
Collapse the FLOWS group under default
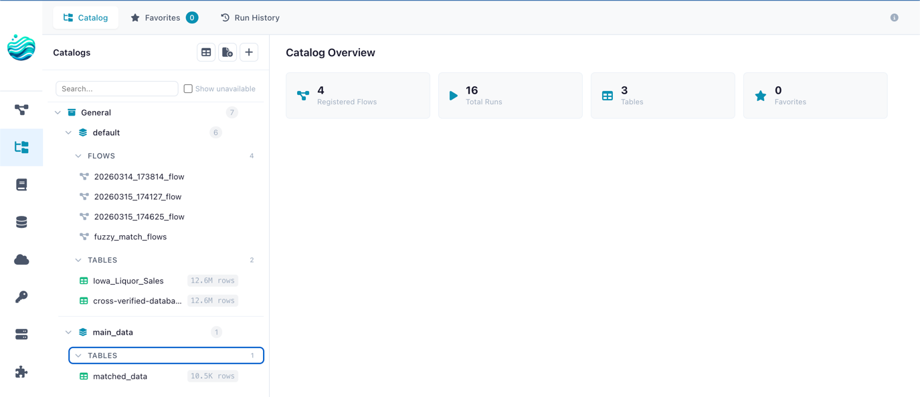click(78, 156)
